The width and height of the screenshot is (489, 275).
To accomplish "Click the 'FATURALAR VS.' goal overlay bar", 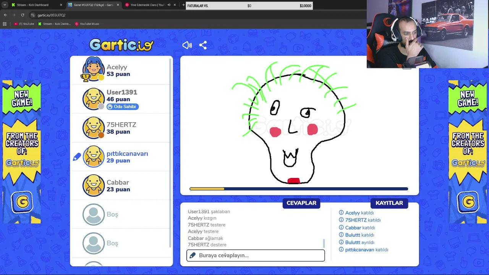I will point(249,6).
